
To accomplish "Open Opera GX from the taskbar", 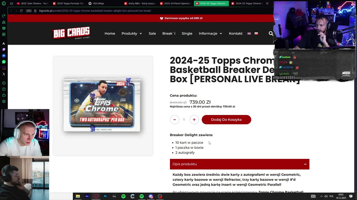I will click(x=96, y=196).
